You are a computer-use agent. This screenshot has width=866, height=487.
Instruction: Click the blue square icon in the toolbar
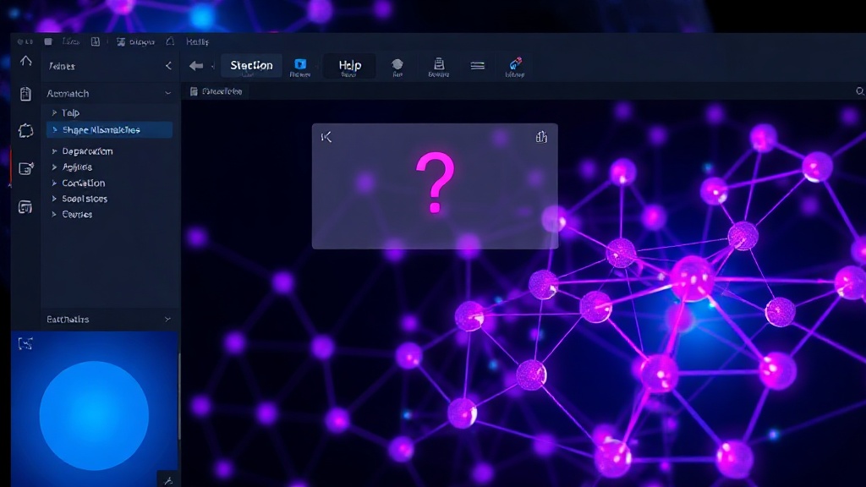click(300, 64)
